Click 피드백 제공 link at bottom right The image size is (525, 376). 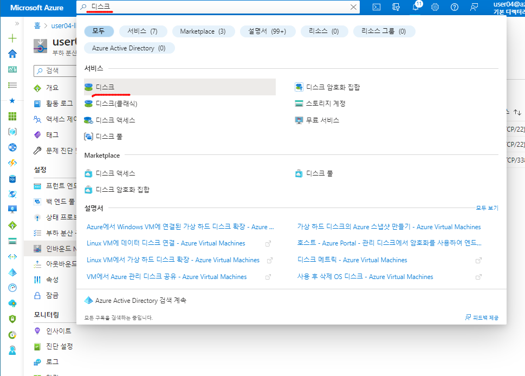point(482,317)
